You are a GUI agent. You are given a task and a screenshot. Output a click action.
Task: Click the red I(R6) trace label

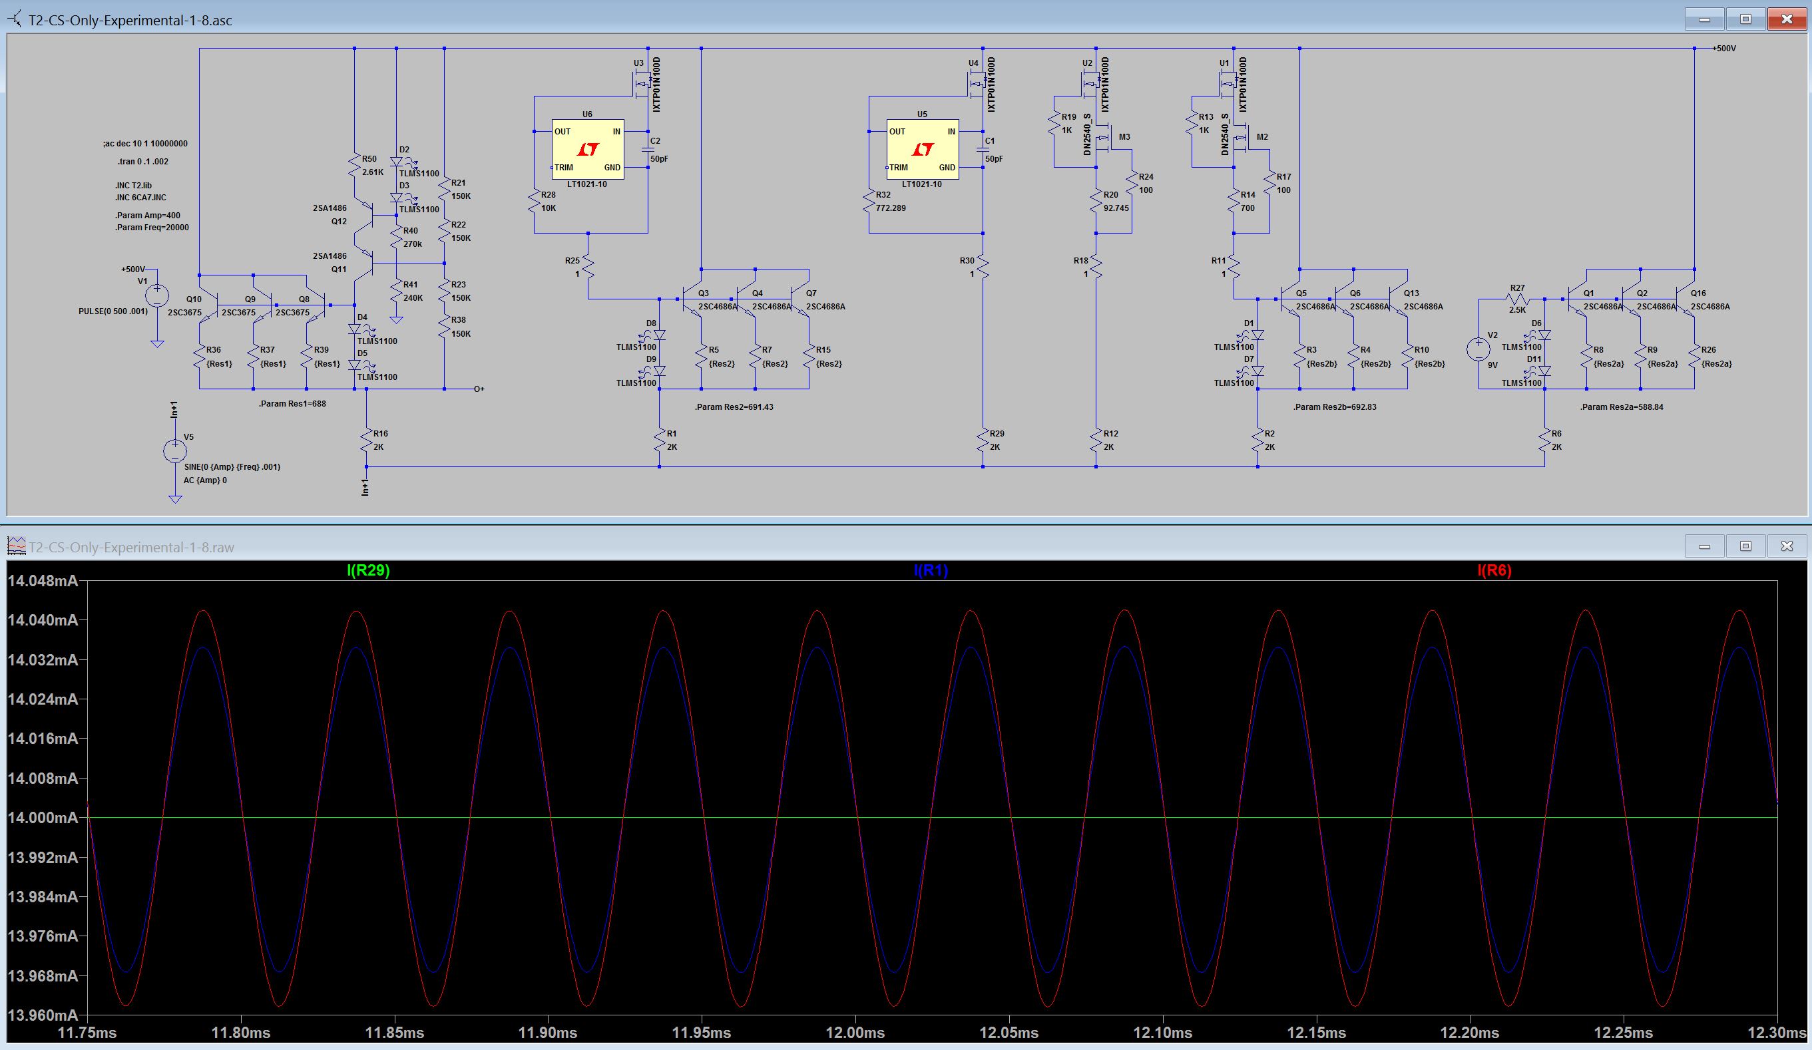[x=1494, y=571]
